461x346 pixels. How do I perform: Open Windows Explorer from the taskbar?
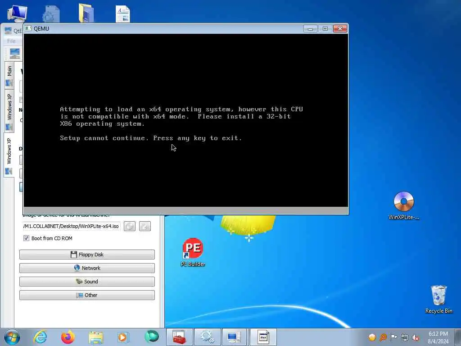96,337
